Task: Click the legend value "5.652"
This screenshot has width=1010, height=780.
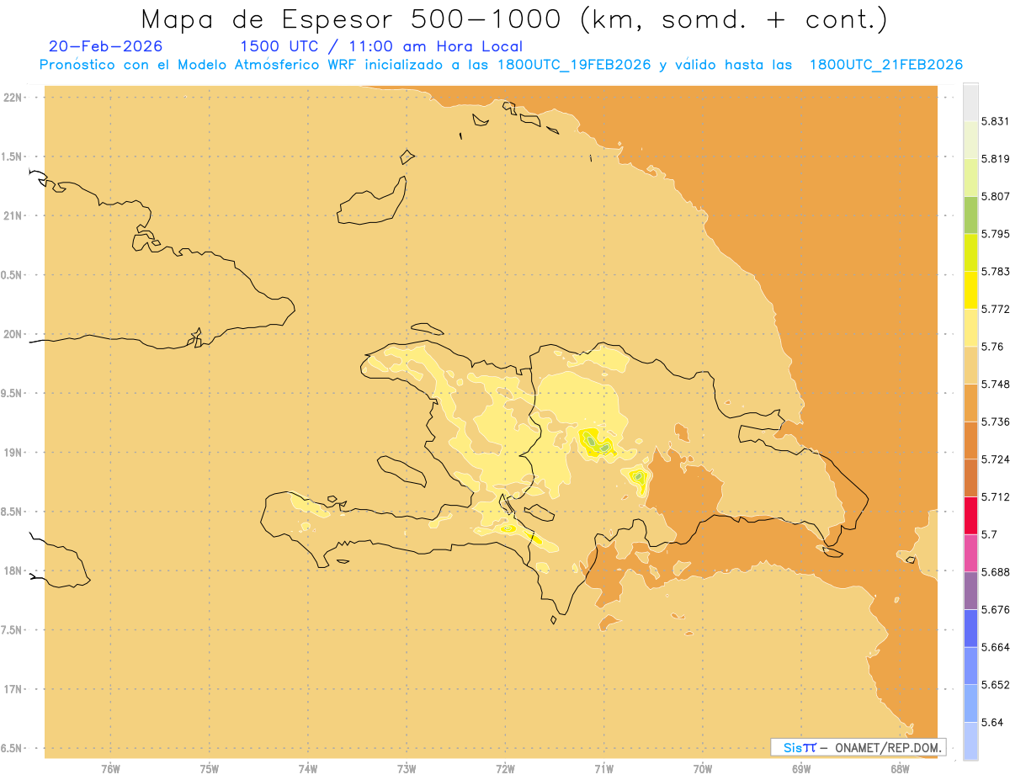Action: 996,685
